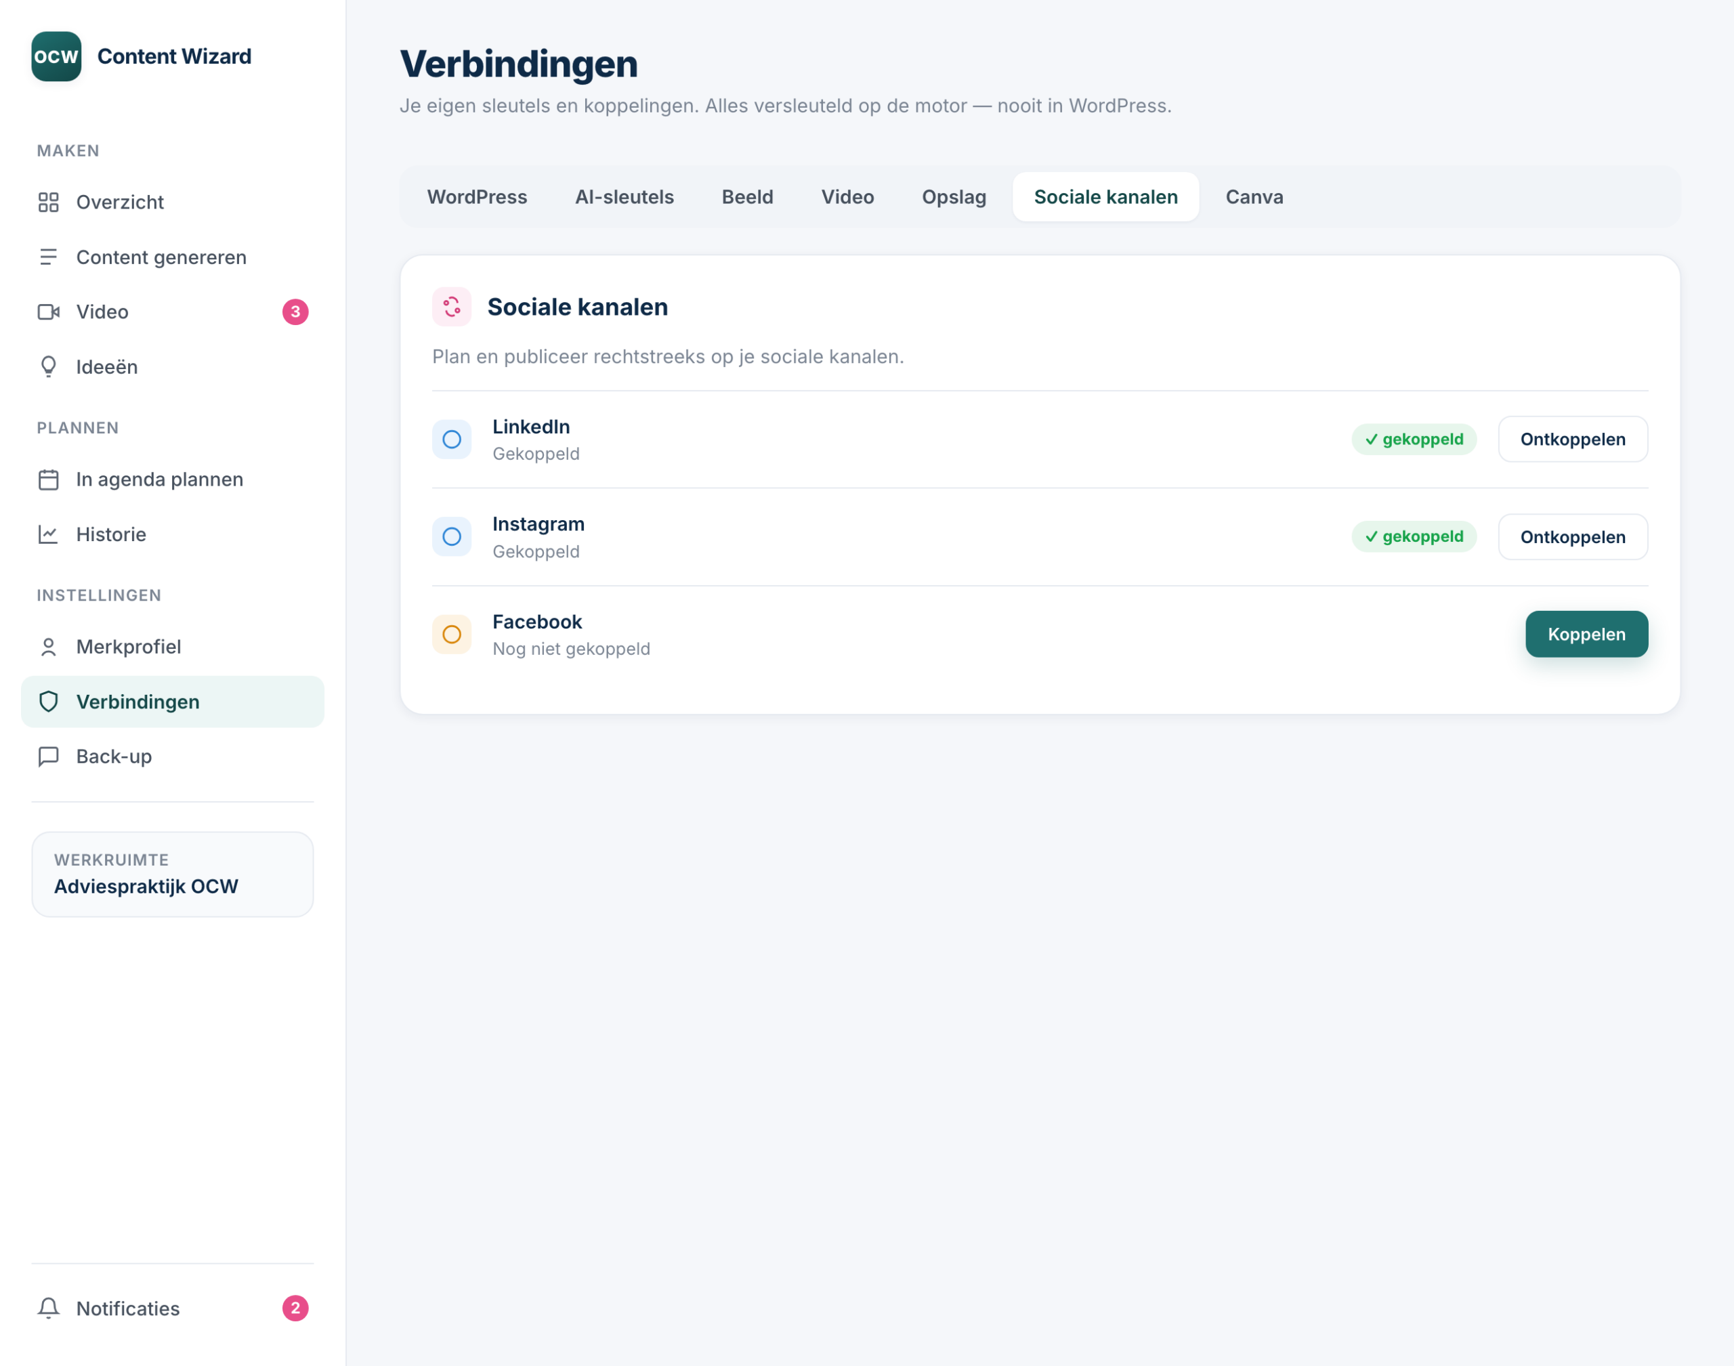1734x1366 pixels.
Task: Click the OCW logo icon
Action: [56, 56]
